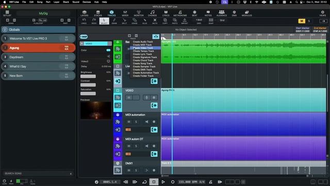Toggle the global Solo S button
The image size is (330, 186).
(309, 21)
